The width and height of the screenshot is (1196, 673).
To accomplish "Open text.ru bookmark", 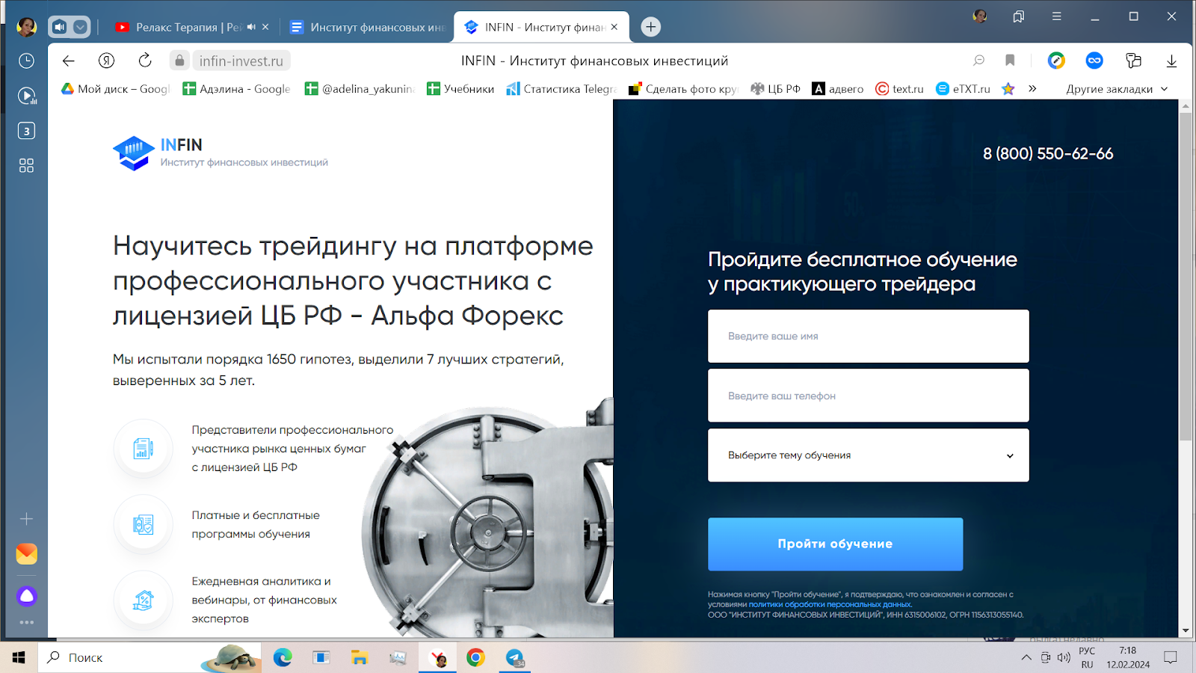I will (899, 89).
